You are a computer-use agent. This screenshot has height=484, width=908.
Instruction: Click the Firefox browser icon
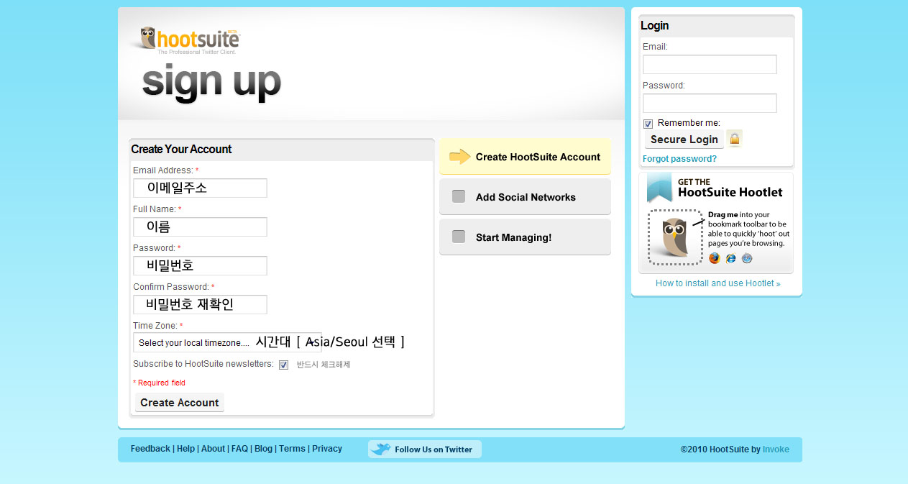714,258
